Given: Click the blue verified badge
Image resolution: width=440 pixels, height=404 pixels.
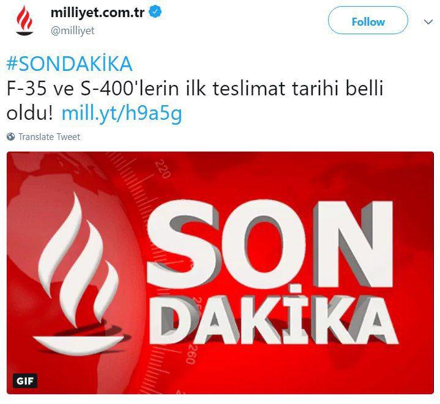Looking at the screenshot, I should pos(156,12).
